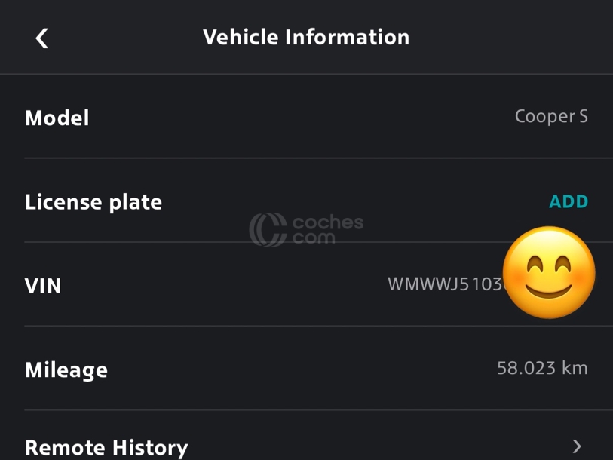This screenshot has height=460, width=613.
Task: Click the 58.023 mileage number
Action: tap(526, 368)
